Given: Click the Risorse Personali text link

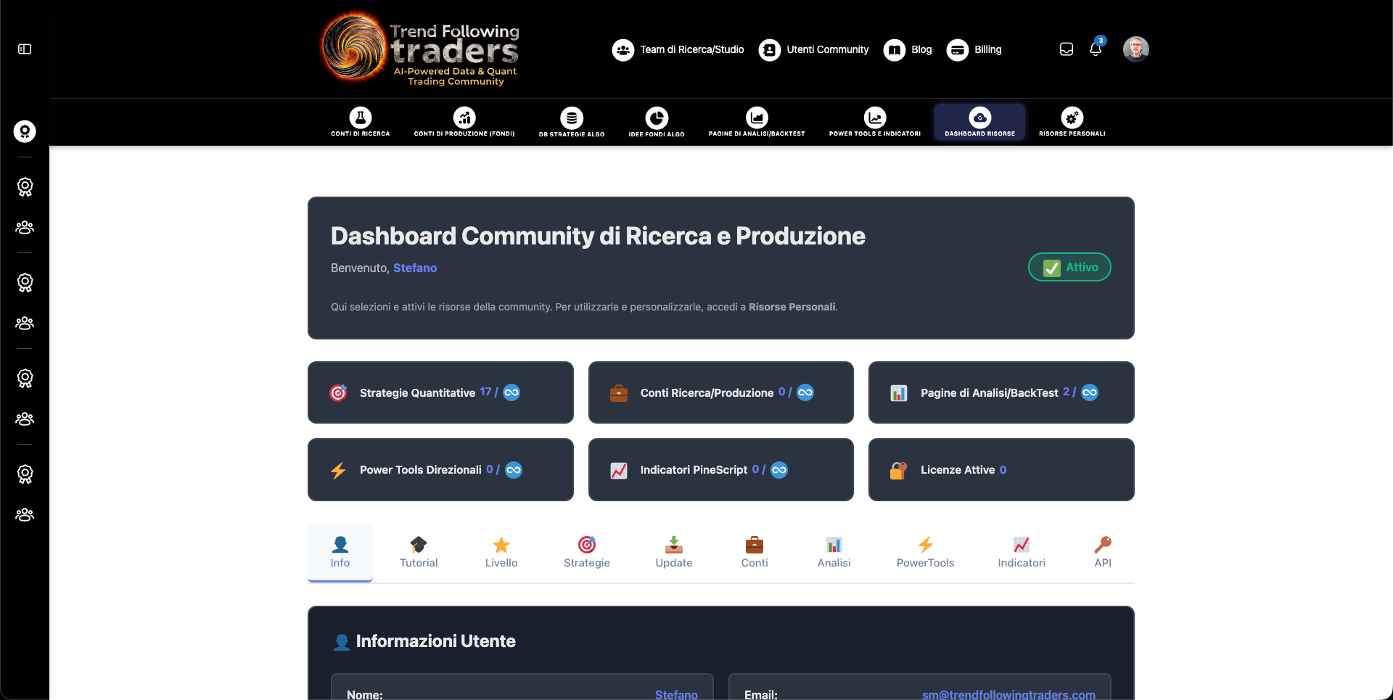Looking at the screenshot, I should (x=792, y=307).
